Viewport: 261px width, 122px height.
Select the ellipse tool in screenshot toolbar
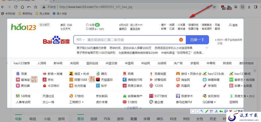197,111
